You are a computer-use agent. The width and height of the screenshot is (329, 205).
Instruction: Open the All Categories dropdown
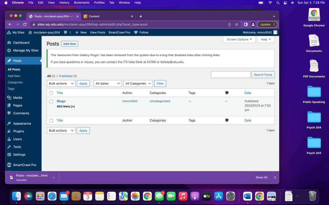(x=138, y=84)
